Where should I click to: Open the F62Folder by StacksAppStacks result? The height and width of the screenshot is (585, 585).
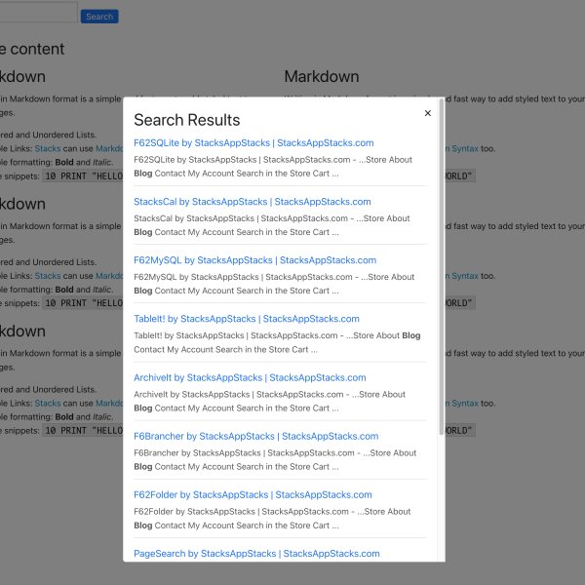coord(253,494)
